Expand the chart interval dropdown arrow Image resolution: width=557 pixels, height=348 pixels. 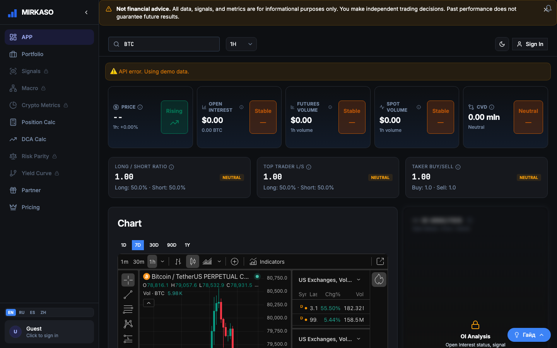pos(162,262)
